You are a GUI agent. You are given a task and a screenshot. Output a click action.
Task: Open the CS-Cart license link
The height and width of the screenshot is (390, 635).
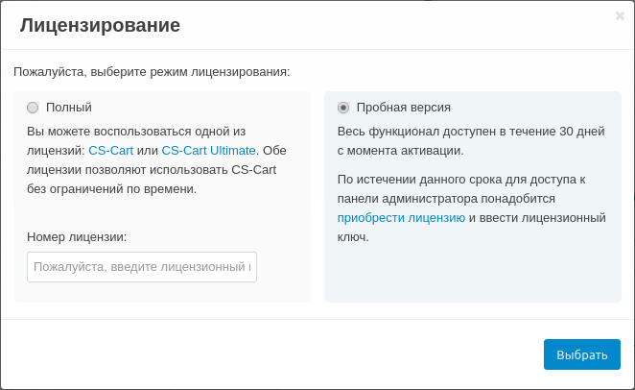click(110, 151)
